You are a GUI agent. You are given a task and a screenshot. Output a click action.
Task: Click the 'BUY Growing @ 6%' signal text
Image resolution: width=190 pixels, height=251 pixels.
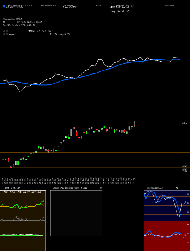tap(60, 34)
